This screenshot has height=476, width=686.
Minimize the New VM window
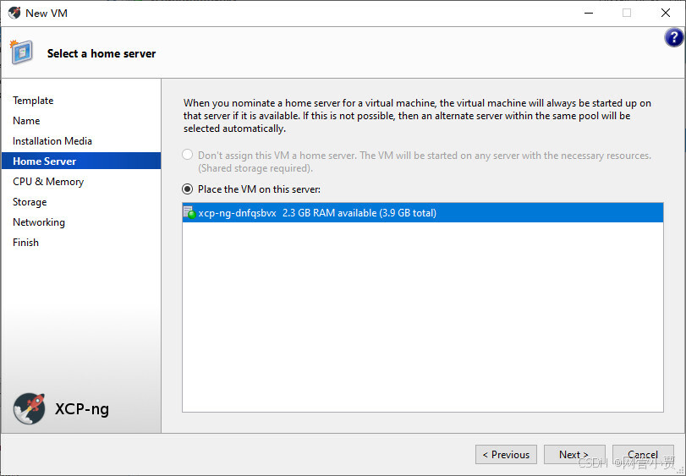point(589,13)
